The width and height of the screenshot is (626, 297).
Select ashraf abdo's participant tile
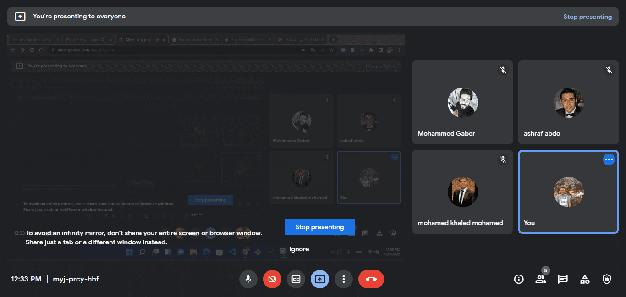pyautogui.click(x=568, y=103)
